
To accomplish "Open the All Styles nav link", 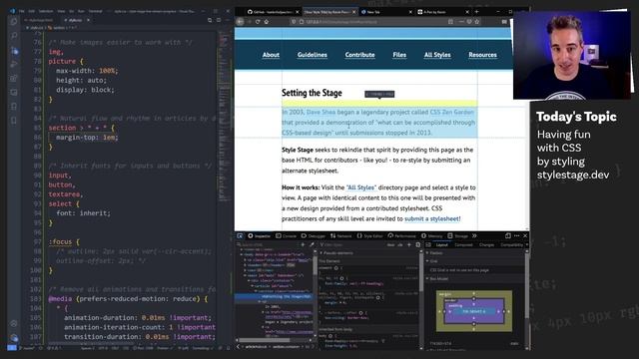I will (437, 55).
